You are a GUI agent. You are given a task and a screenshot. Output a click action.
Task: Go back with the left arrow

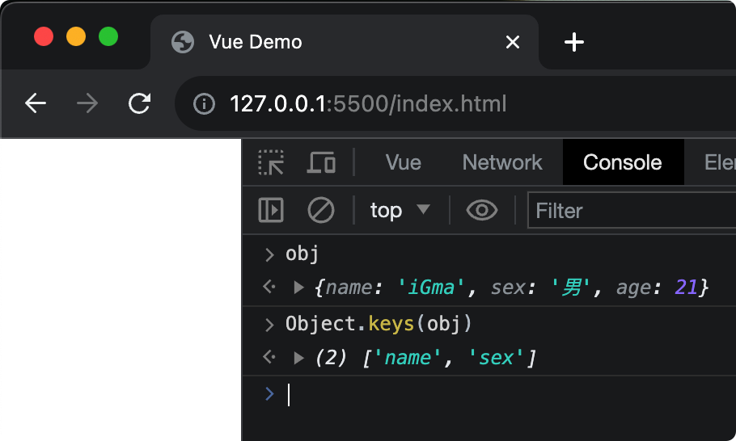36,103
